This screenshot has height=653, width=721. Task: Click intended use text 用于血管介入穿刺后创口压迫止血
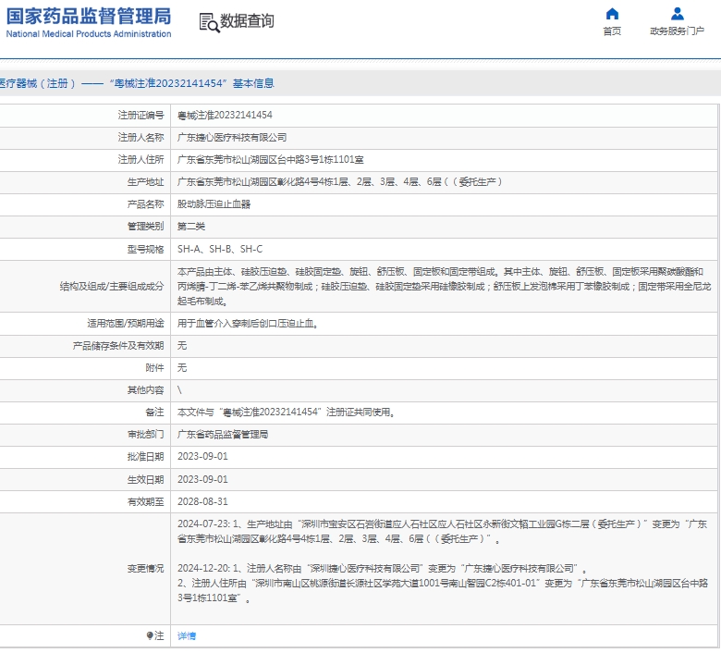point(248,324)
